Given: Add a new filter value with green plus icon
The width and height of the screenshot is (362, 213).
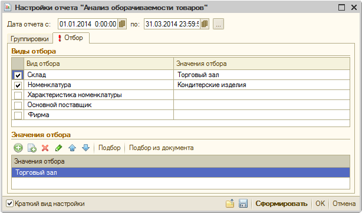Looking at the screenshot, I should tap(18, 148).
